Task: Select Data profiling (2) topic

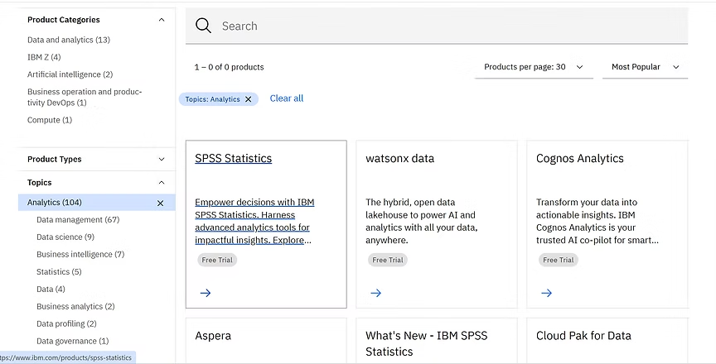Action: tap(66, 323)
